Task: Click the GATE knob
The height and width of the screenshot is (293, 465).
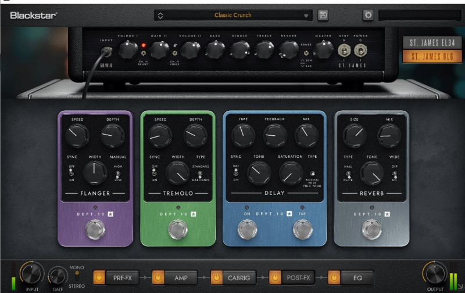Action: pyautogui.click(x=58, y=276)
